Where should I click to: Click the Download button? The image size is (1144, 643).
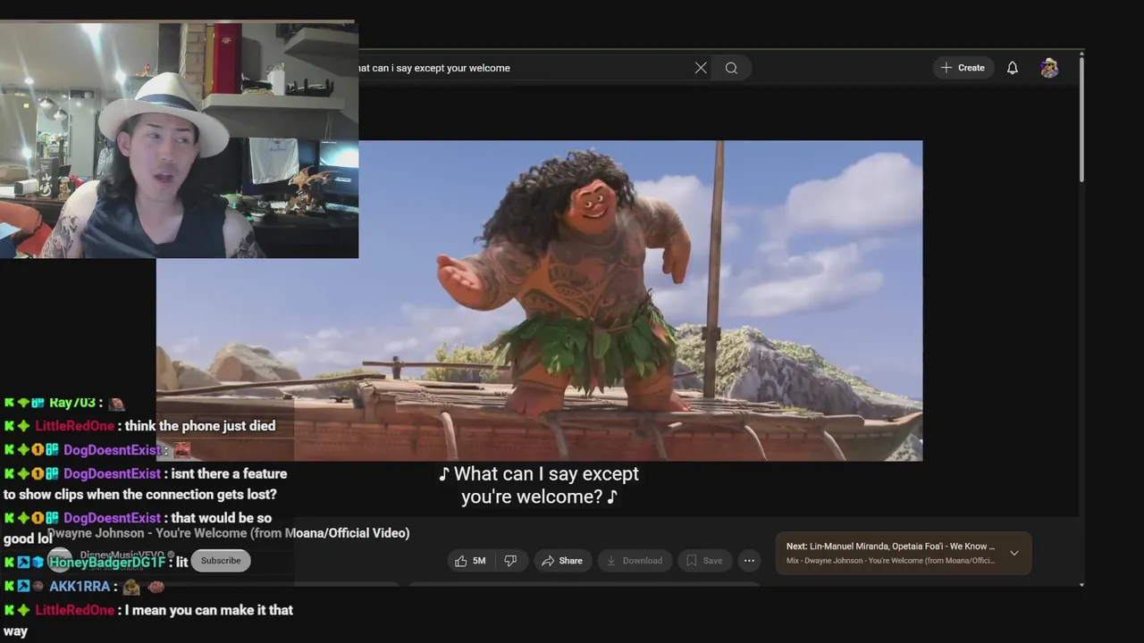click(x=634, y=561)
